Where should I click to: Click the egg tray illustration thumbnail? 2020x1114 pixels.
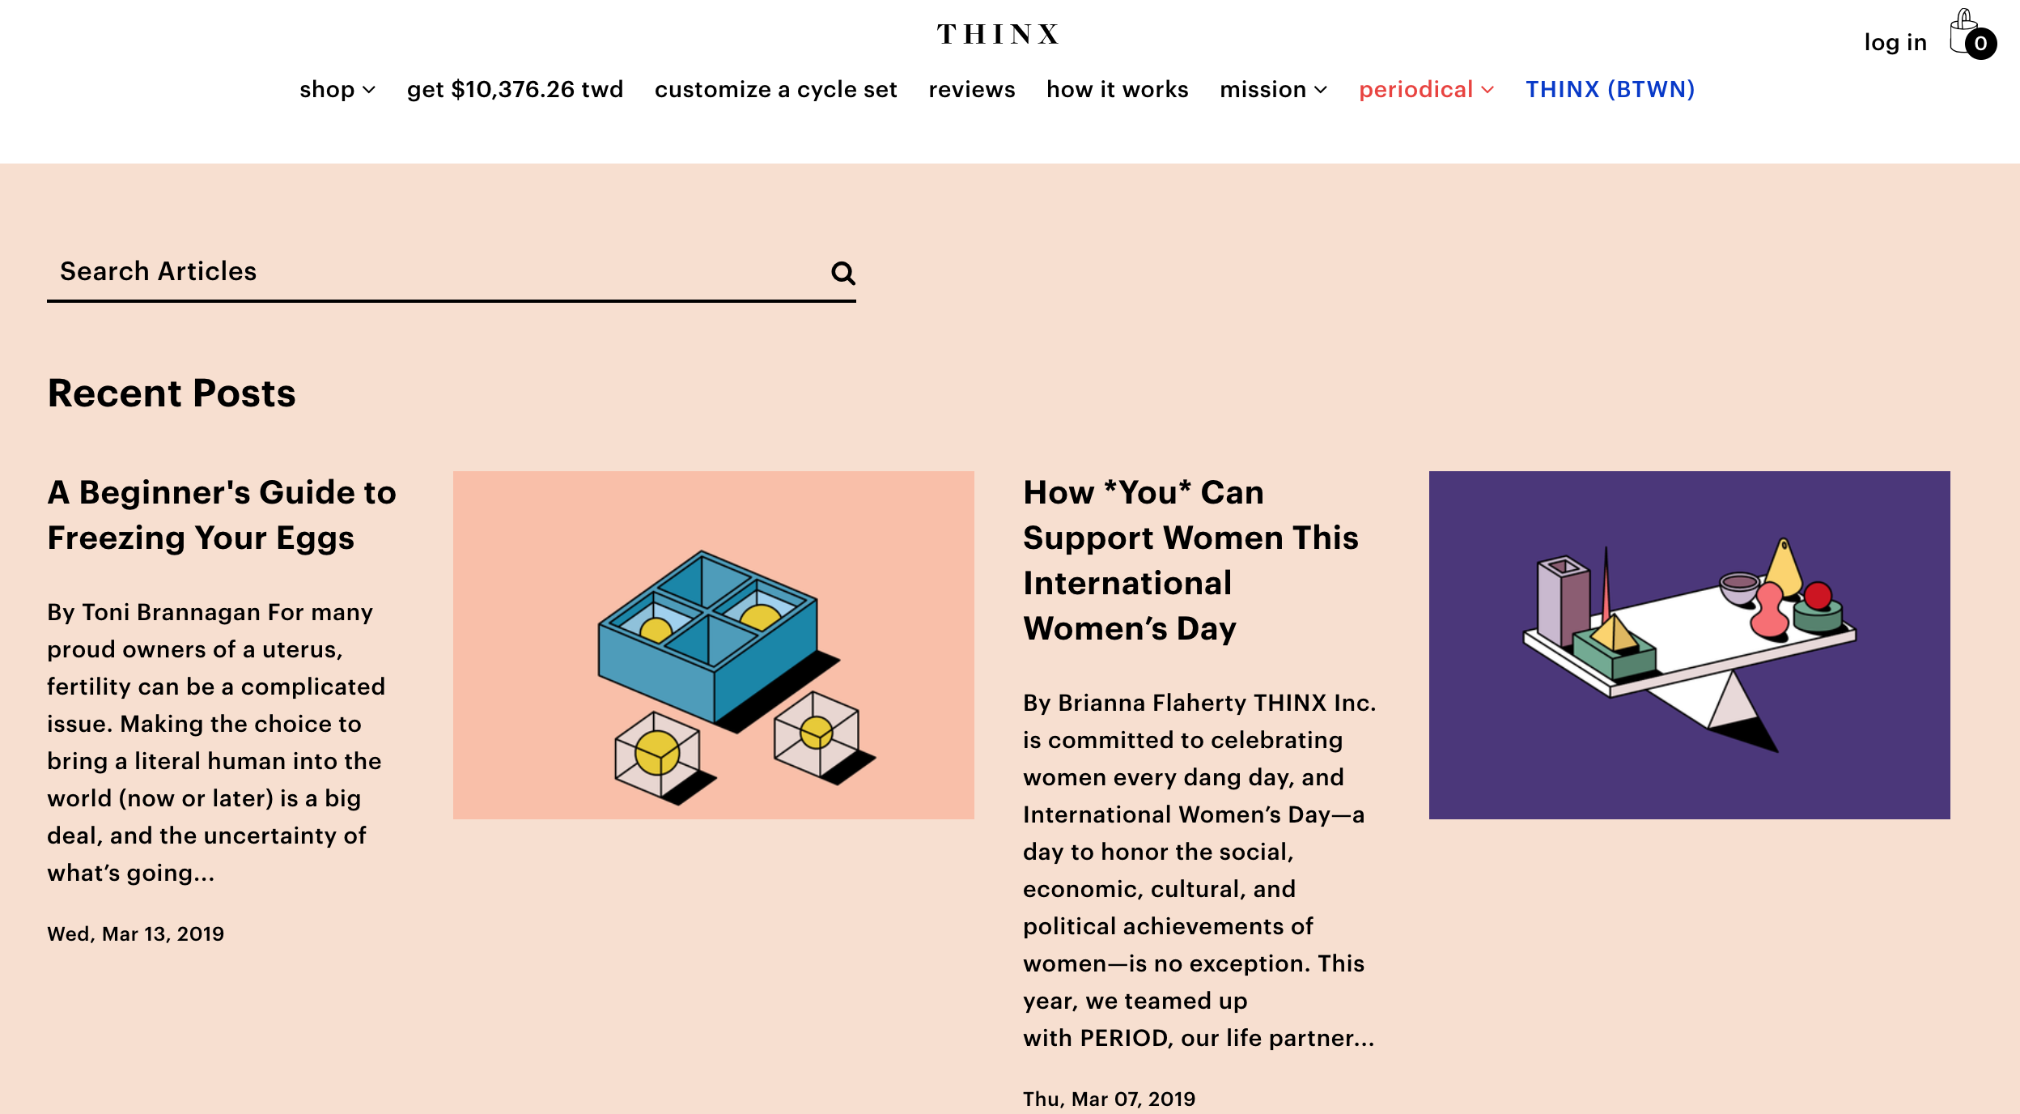713,645
